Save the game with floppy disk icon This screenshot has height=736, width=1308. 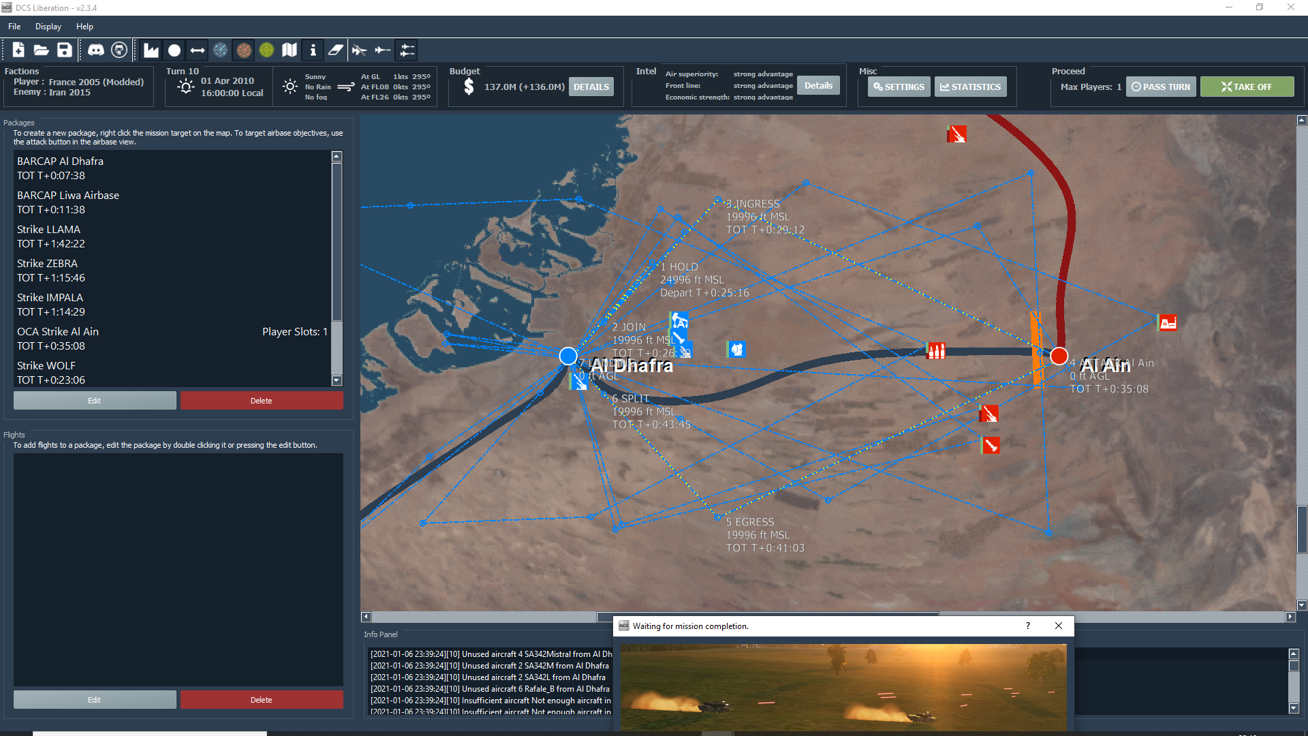64,50
